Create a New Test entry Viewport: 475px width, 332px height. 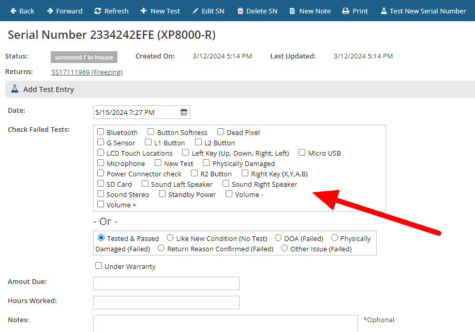click(160, 11)
